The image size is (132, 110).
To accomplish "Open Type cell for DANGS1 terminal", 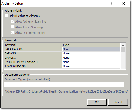I will [x=91, y=58].
